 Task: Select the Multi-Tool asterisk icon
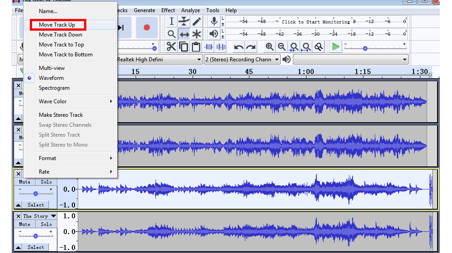(x=197, y=34)
